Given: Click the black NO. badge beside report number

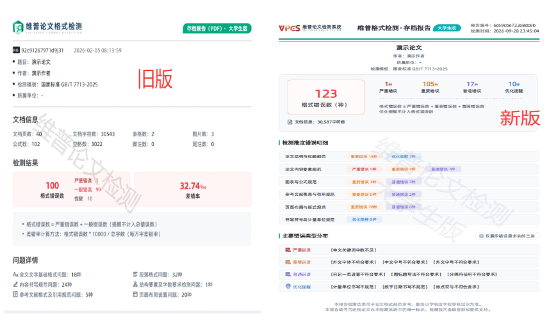Looking at the screenshot, I should point(16,51).
